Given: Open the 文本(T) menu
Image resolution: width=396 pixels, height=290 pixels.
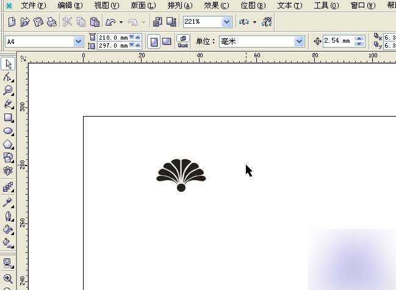Looking at the screenshot, I should (x=290, y=5).
